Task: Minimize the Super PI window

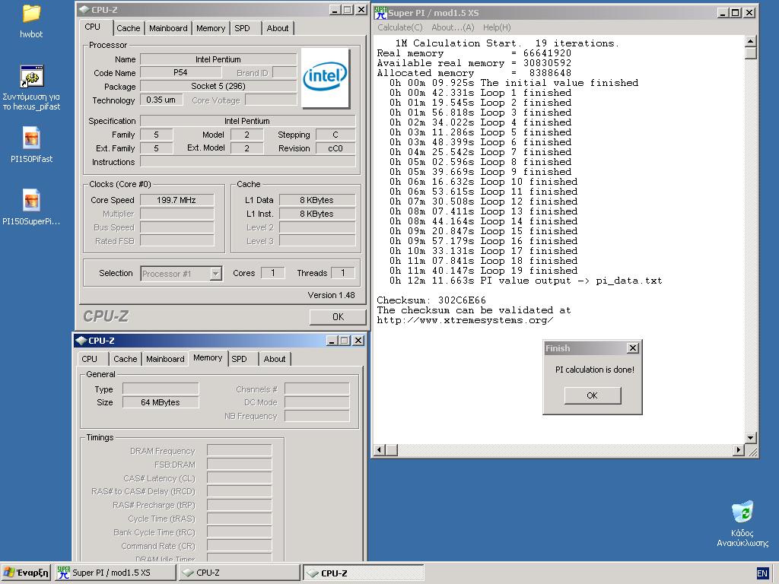Action: pyautogui.click(x=723, y=13)
